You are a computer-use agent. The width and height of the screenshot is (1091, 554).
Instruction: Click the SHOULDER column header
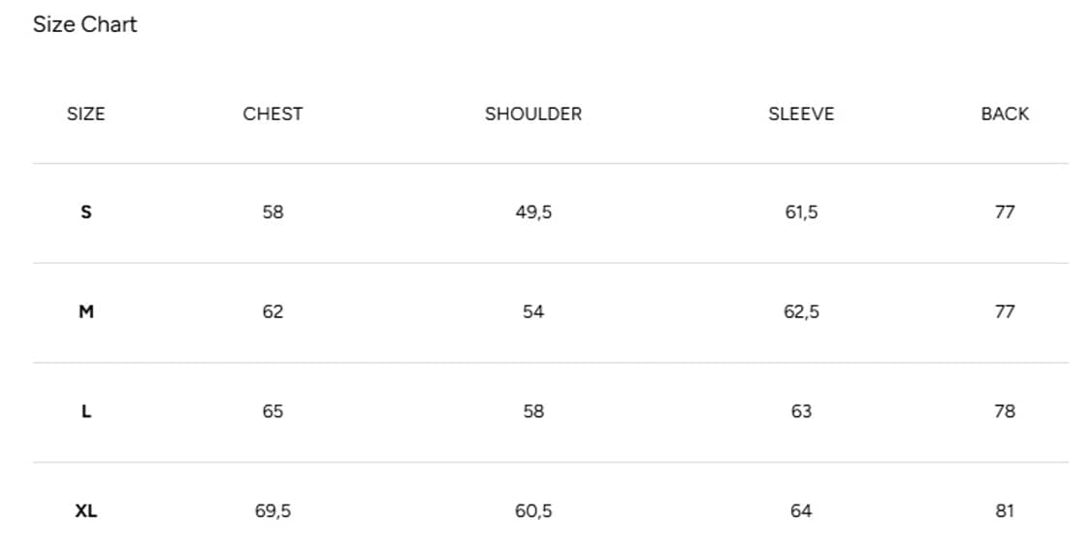pyautogui.click(x=533, y=114)
